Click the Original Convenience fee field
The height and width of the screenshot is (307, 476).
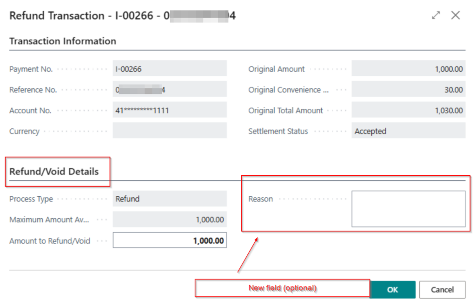[408, 89]
